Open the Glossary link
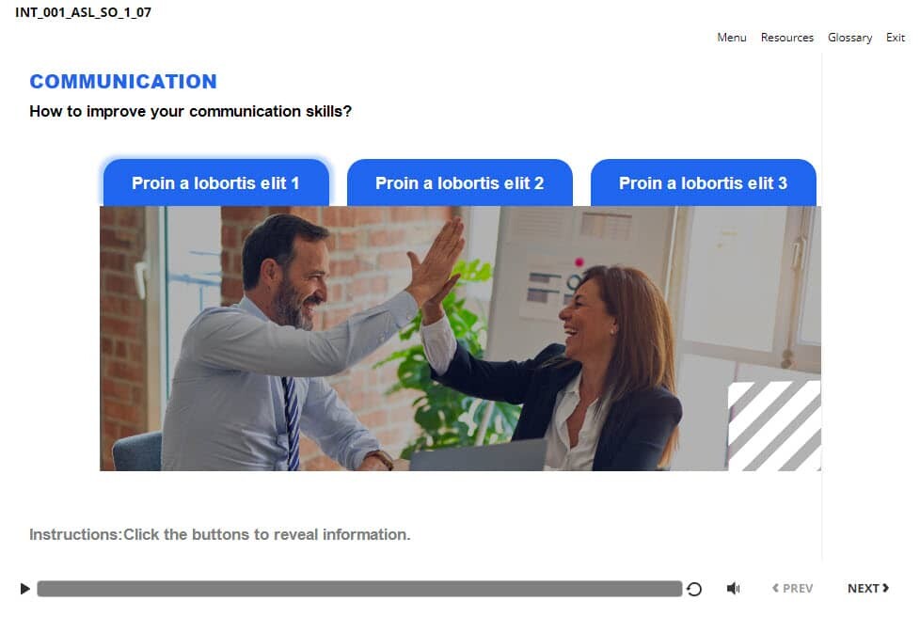 pos(849,38)
